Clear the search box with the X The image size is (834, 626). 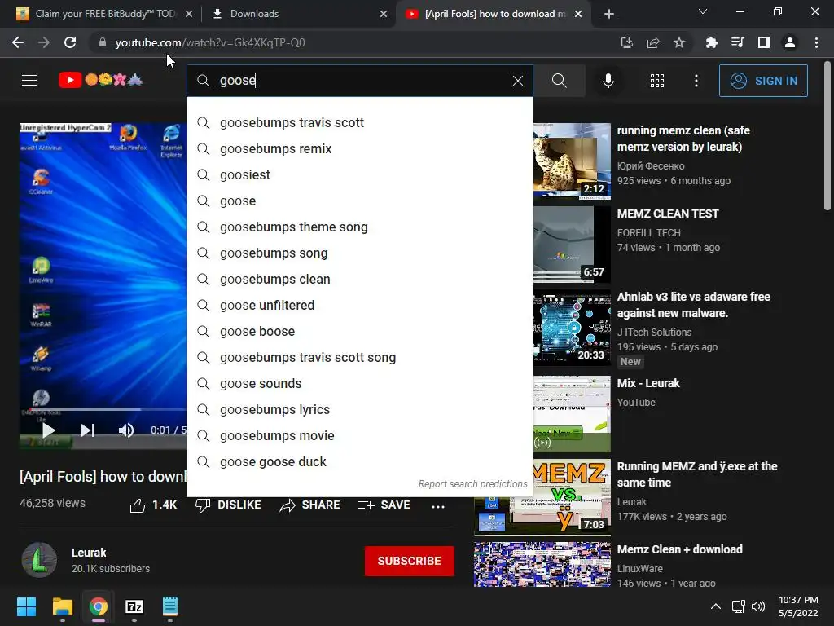[x=517, y=81]
